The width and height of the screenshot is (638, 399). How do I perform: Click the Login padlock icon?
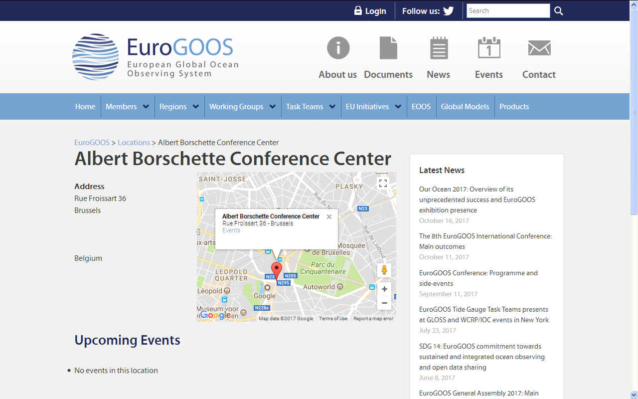point(358,10)
